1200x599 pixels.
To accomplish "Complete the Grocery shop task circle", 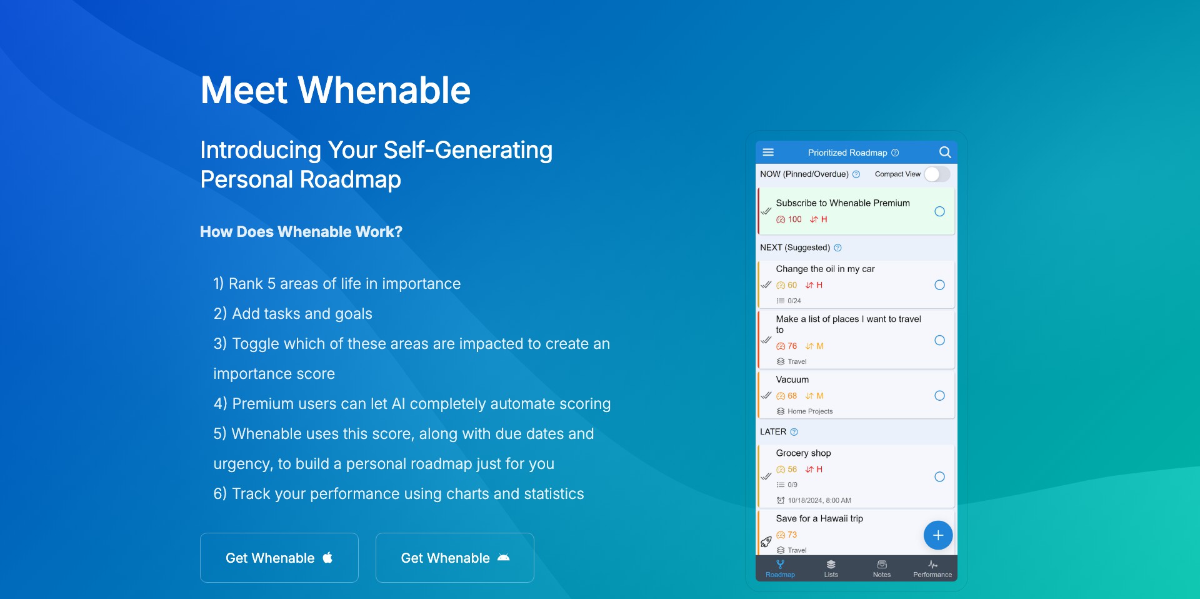I will pos(939,477).
